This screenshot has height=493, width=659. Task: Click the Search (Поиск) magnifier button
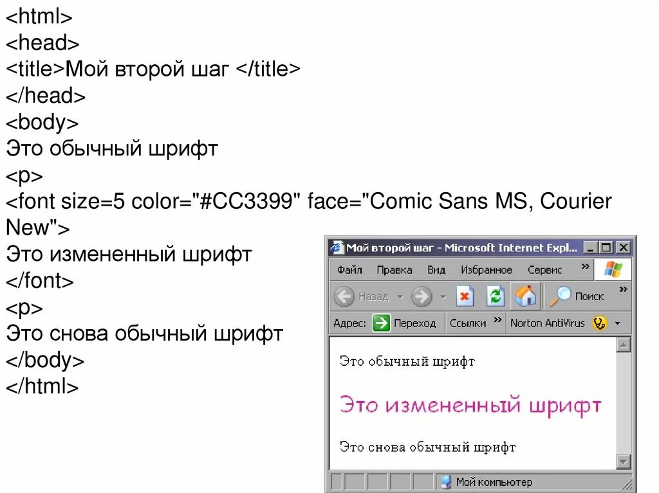[577, 296]
